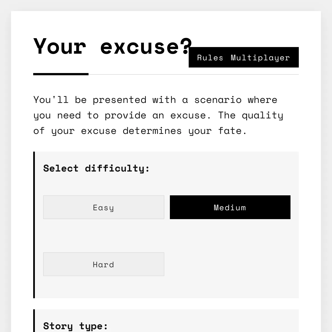Open the Rules page
332x332 pixels.
click(x=210, y=58)
